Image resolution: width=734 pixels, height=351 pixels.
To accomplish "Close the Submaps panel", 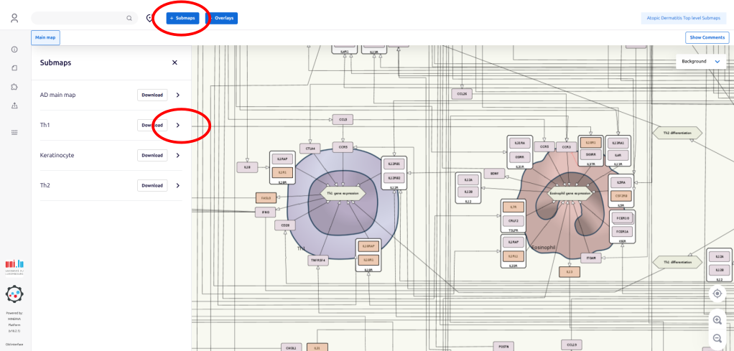I will [x=175, y=63].
